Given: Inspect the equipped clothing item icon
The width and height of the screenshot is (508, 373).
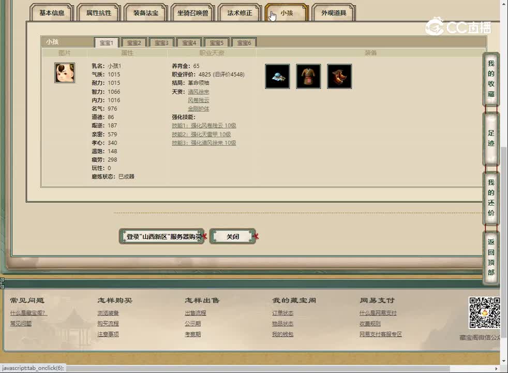Looking at the screenshot, I should (308, 76).
